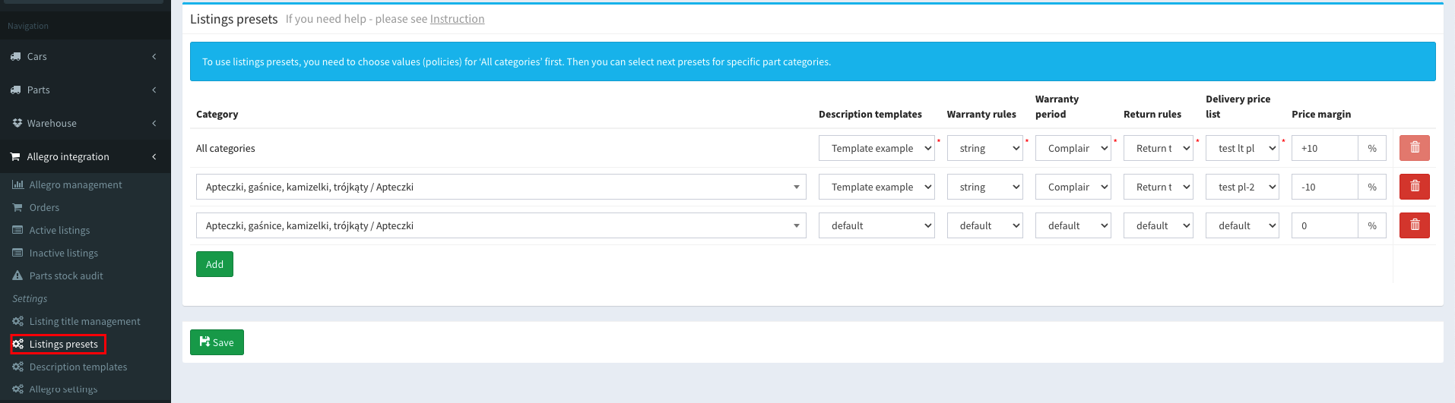
Task: Click the Cars truck icon in sidebar
Action: coord(16,56)
